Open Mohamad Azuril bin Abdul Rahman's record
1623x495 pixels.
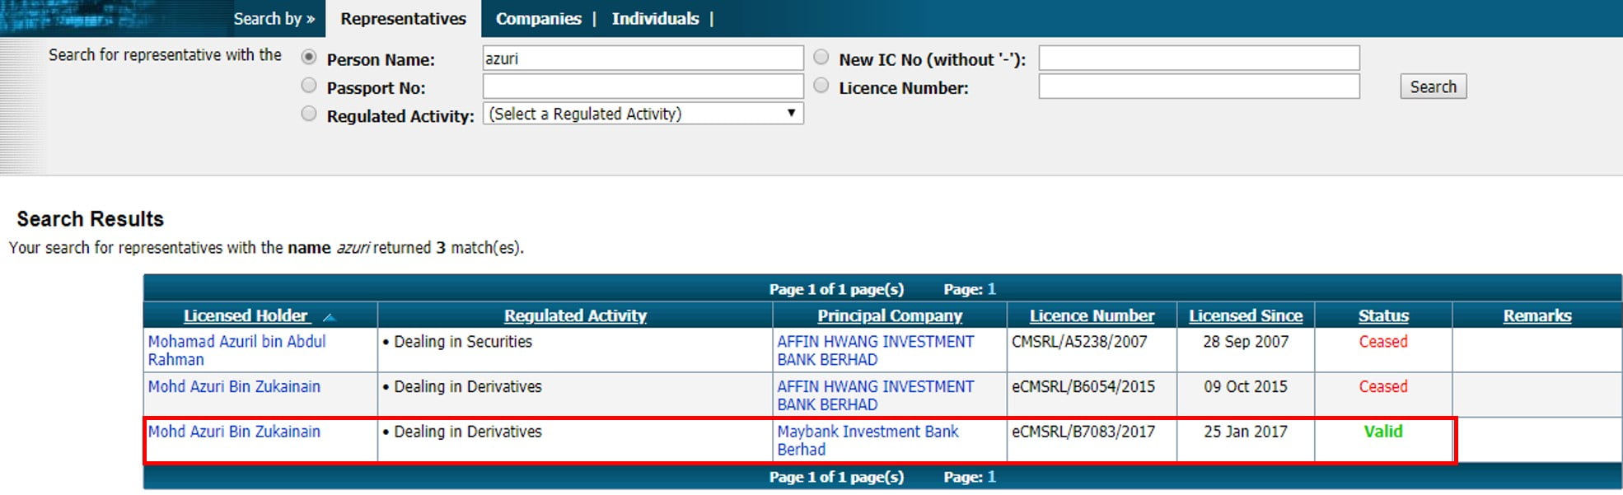click(x=236, y=350)
